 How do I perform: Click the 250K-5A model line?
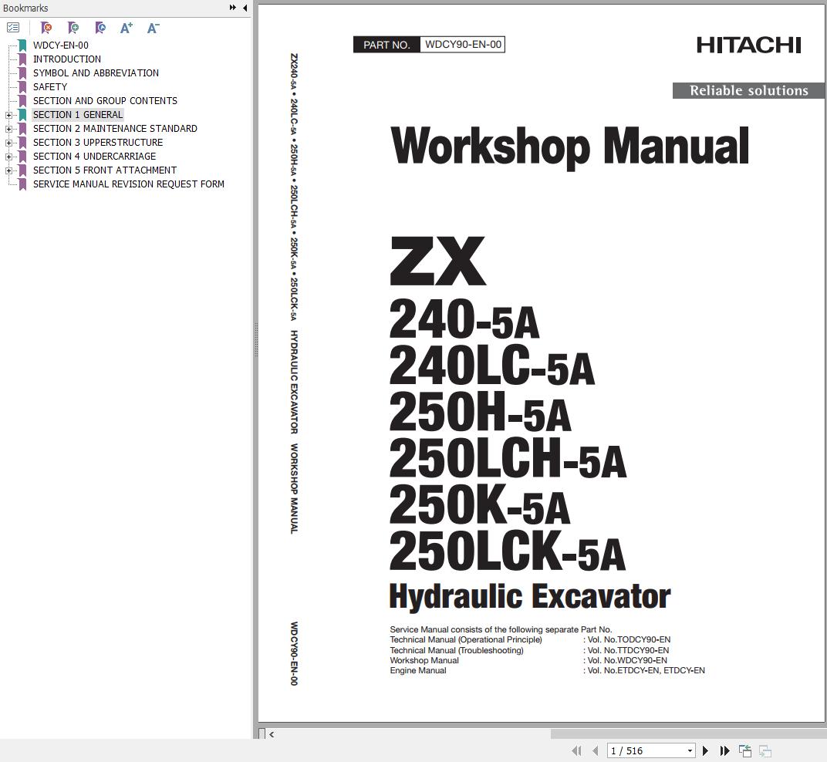[479, 504]
